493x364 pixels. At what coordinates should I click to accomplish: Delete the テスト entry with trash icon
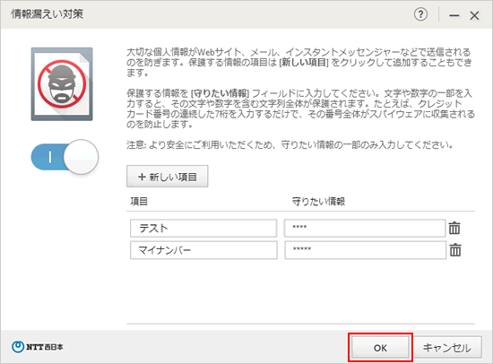(454, 228)
